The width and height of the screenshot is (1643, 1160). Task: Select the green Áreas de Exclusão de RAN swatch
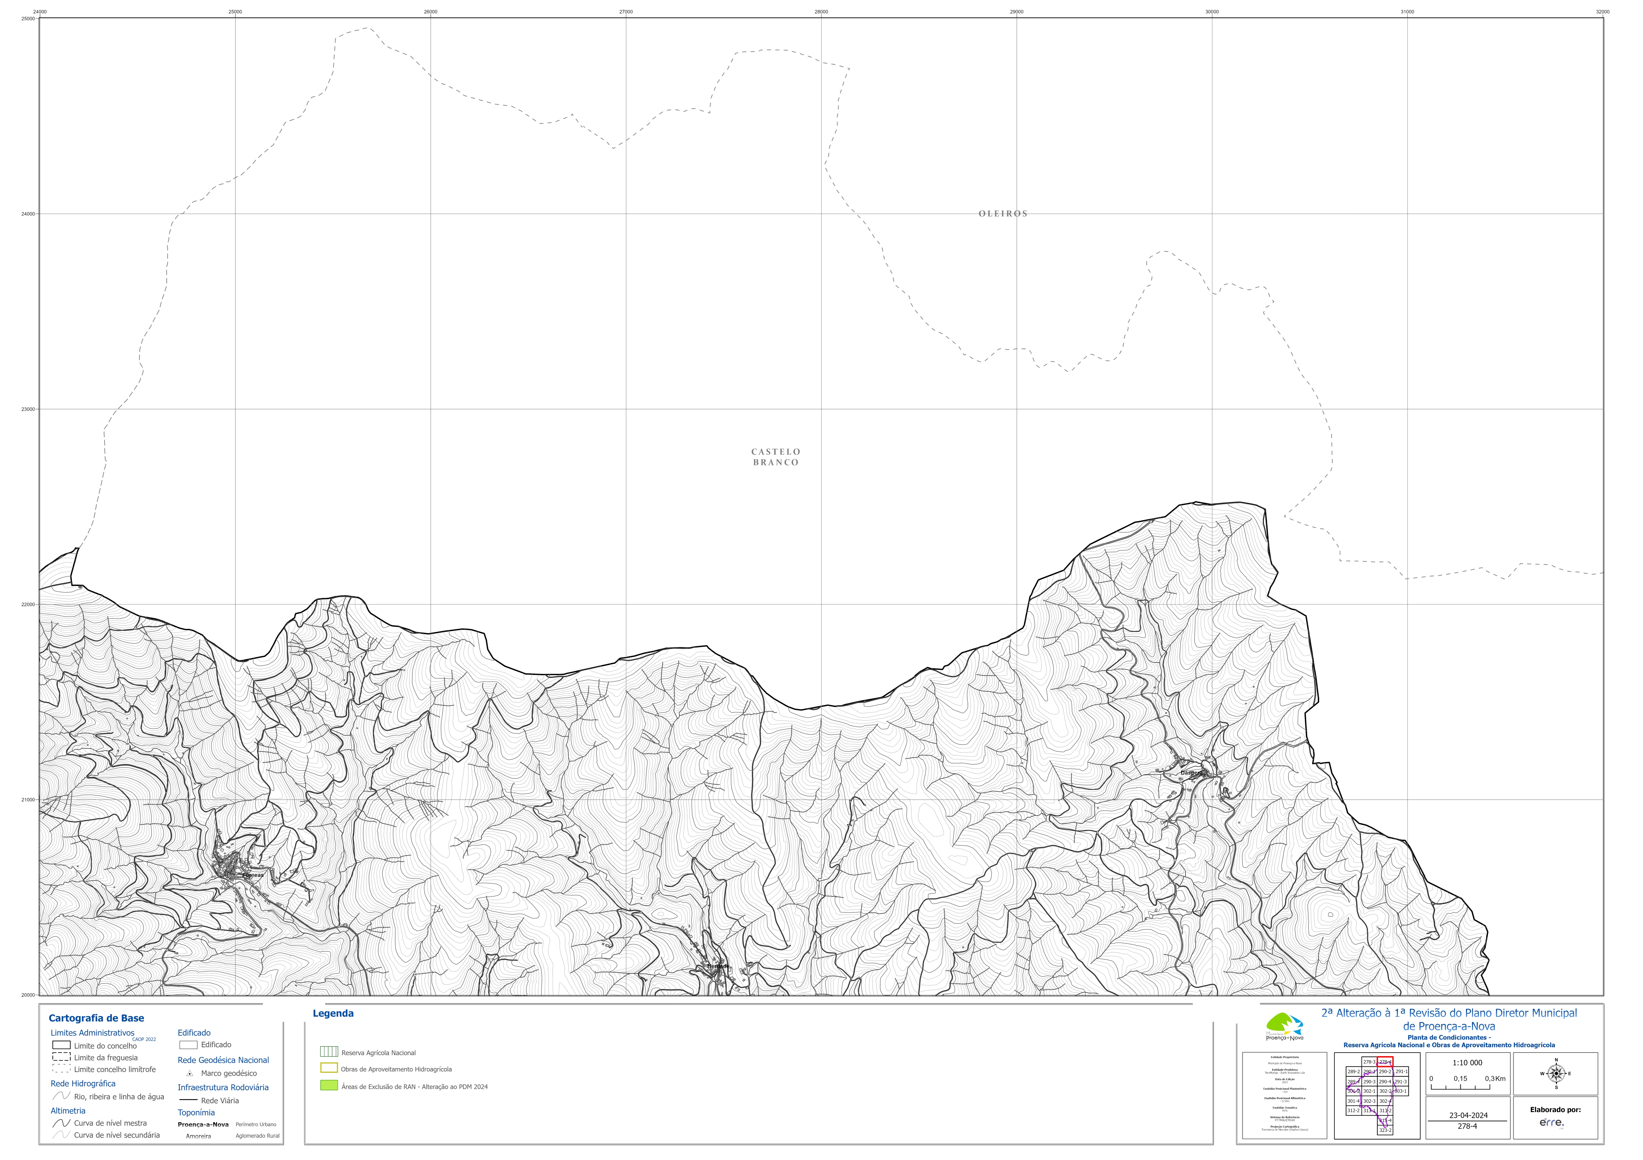click(x=329, y=1086)
